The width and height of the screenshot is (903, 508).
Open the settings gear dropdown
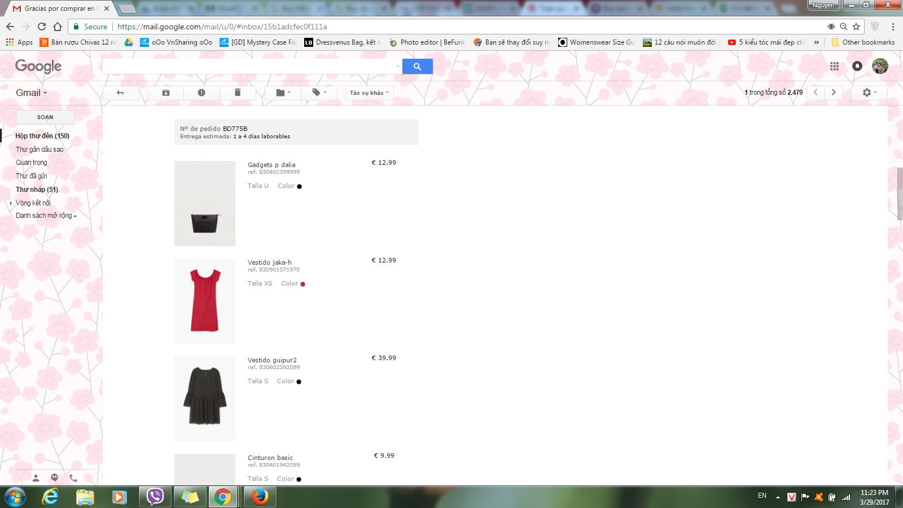[869, 93]
